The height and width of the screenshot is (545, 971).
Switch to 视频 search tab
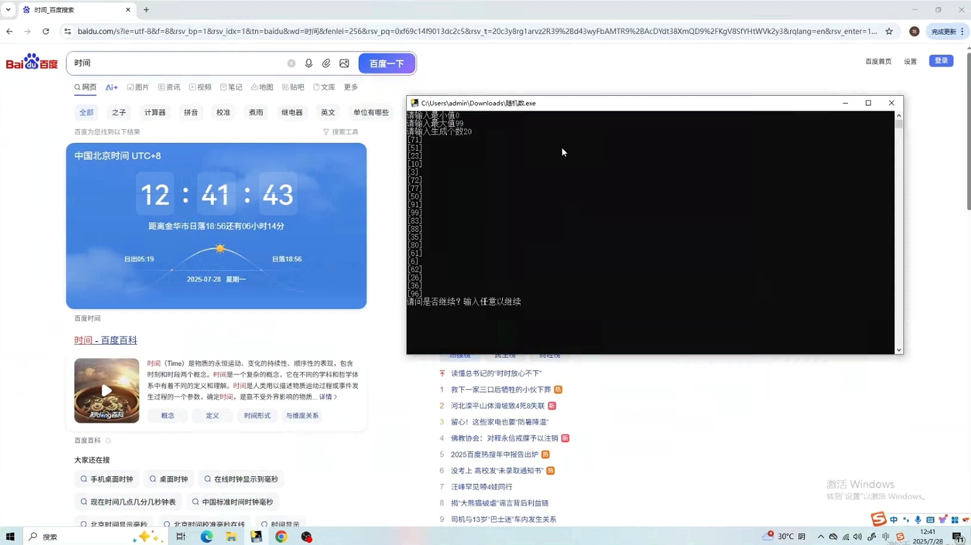200,87
